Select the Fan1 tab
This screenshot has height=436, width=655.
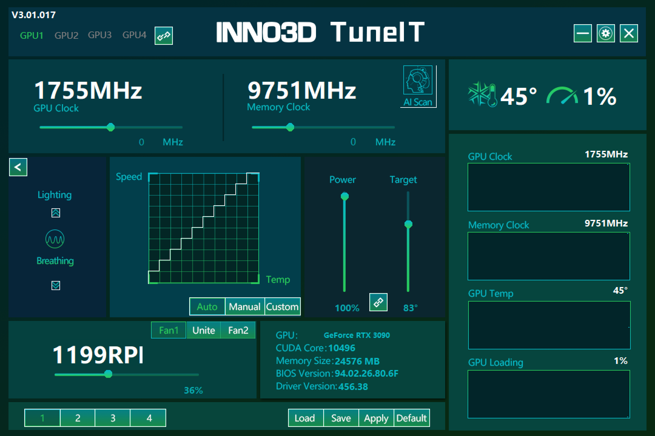[x=169, y=330]
